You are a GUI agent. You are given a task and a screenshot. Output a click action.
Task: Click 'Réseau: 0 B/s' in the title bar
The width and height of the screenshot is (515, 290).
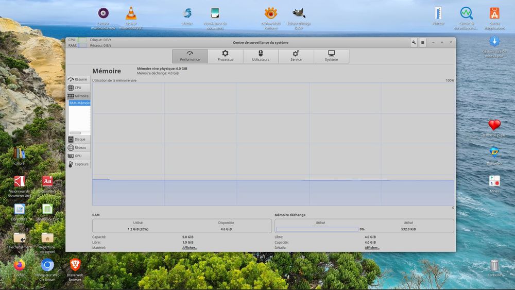coord(100,45)
